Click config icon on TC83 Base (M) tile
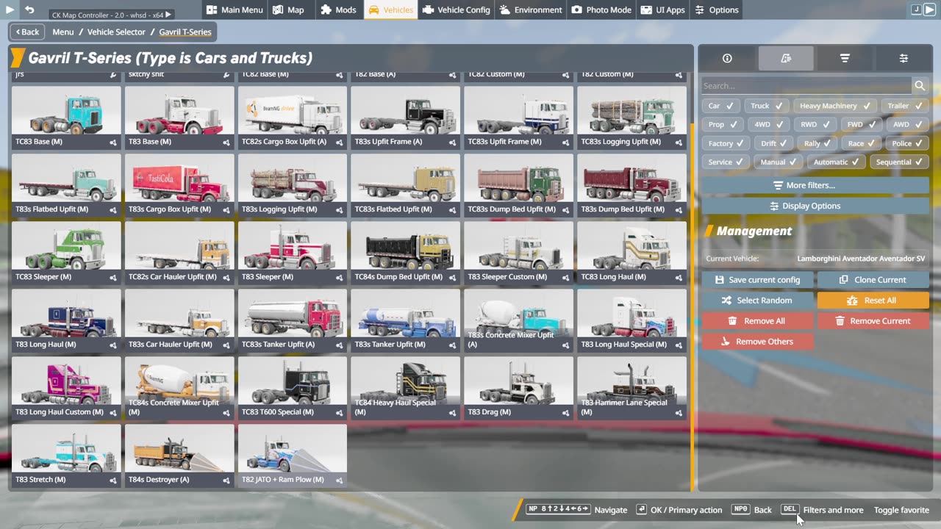The width and height of the screenshot is (941, 529). click(x=113, y=143)
